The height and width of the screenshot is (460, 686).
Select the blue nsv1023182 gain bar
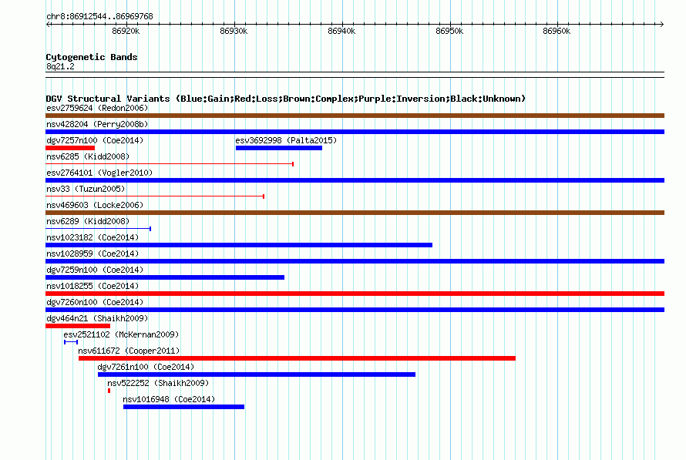pyautogui.click(x=239, y=245)
